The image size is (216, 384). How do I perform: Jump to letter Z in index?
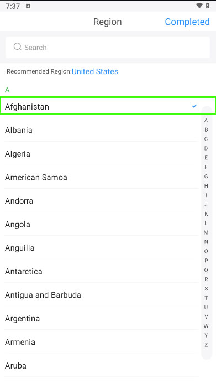coord(206,345)
